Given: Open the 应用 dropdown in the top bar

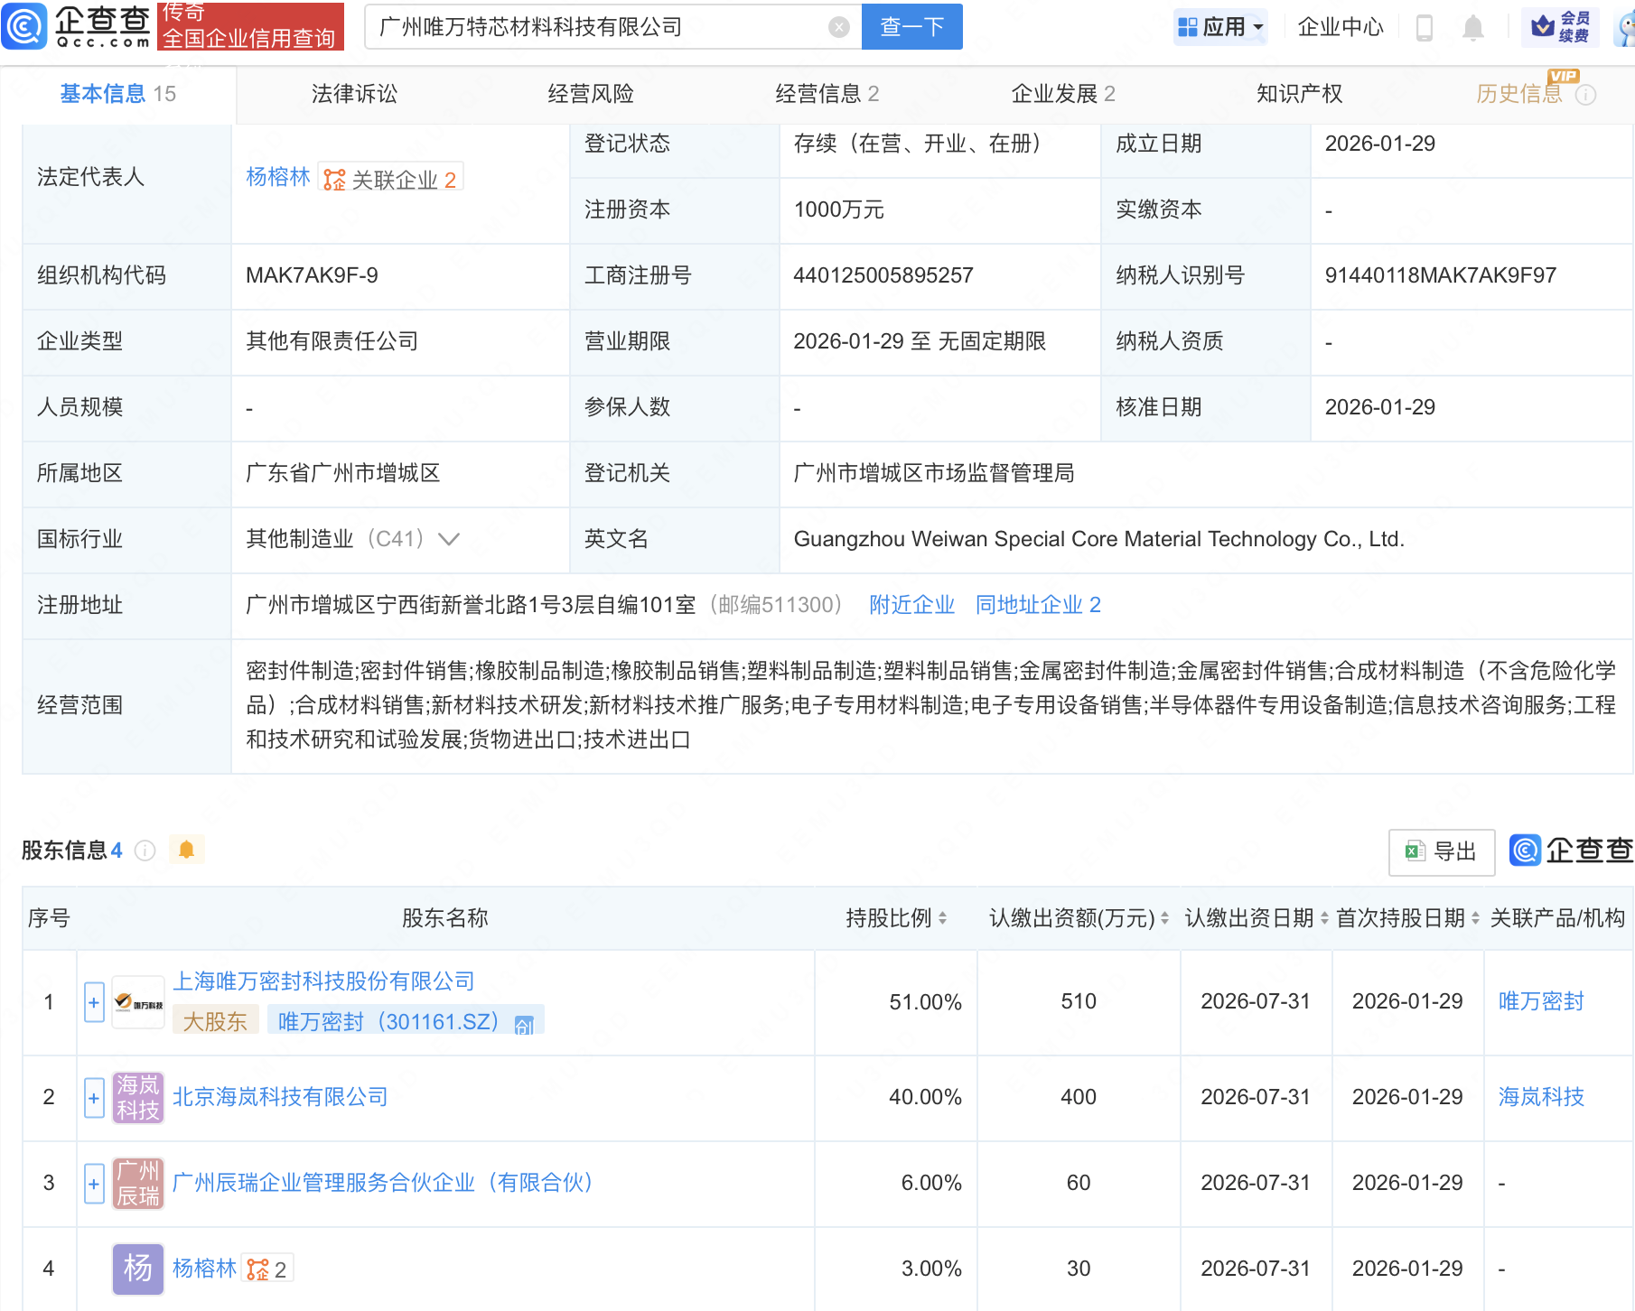Looking at the screenshot, I should pyautogui.click(x=1220, y=27).
